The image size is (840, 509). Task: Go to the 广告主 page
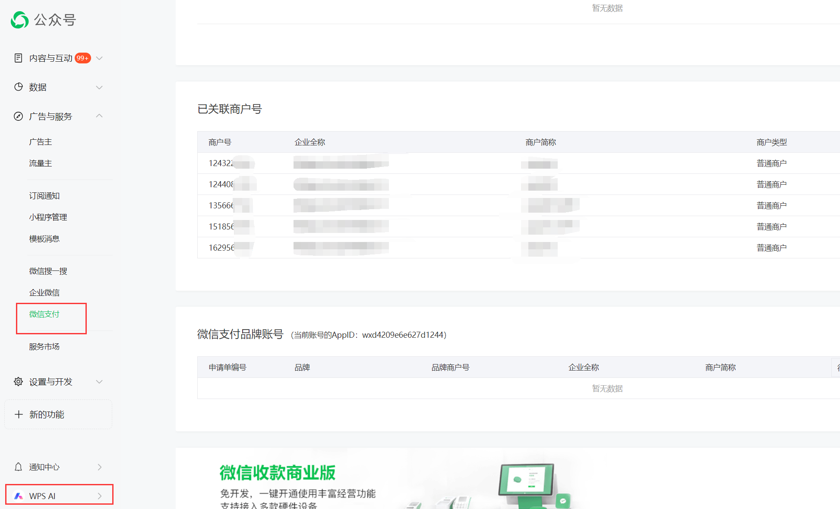click(x=40, y=141)
